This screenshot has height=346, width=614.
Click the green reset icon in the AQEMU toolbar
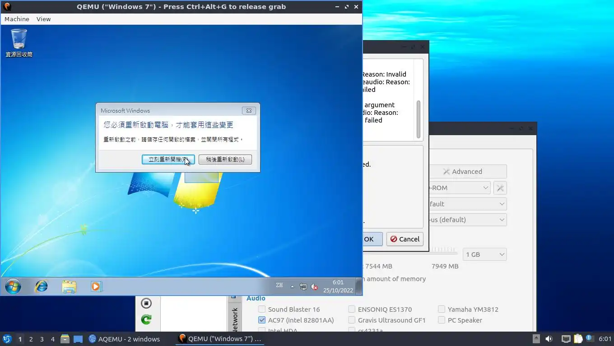(146, 319)
